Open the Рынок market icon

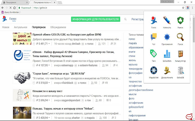[x=180, y=20]
